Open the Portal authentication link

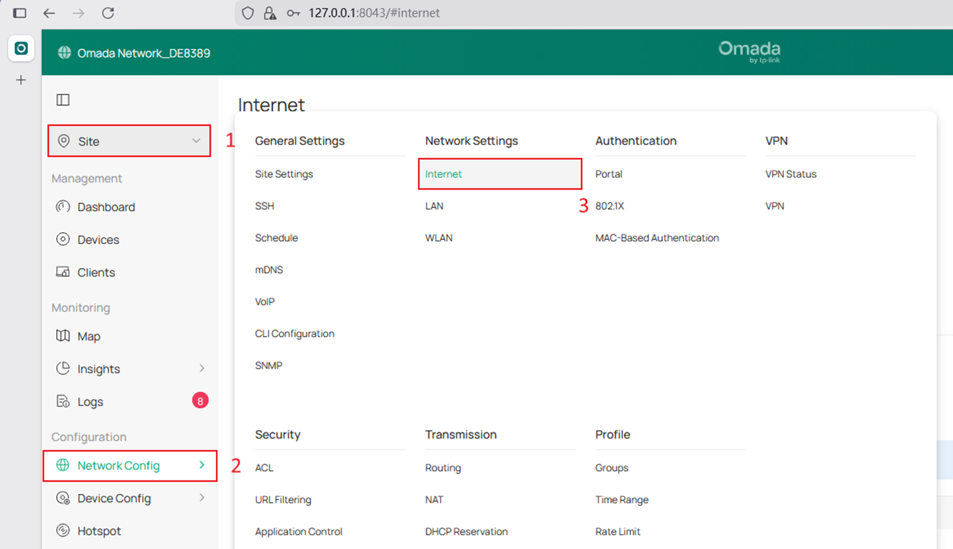pos(608,174)
